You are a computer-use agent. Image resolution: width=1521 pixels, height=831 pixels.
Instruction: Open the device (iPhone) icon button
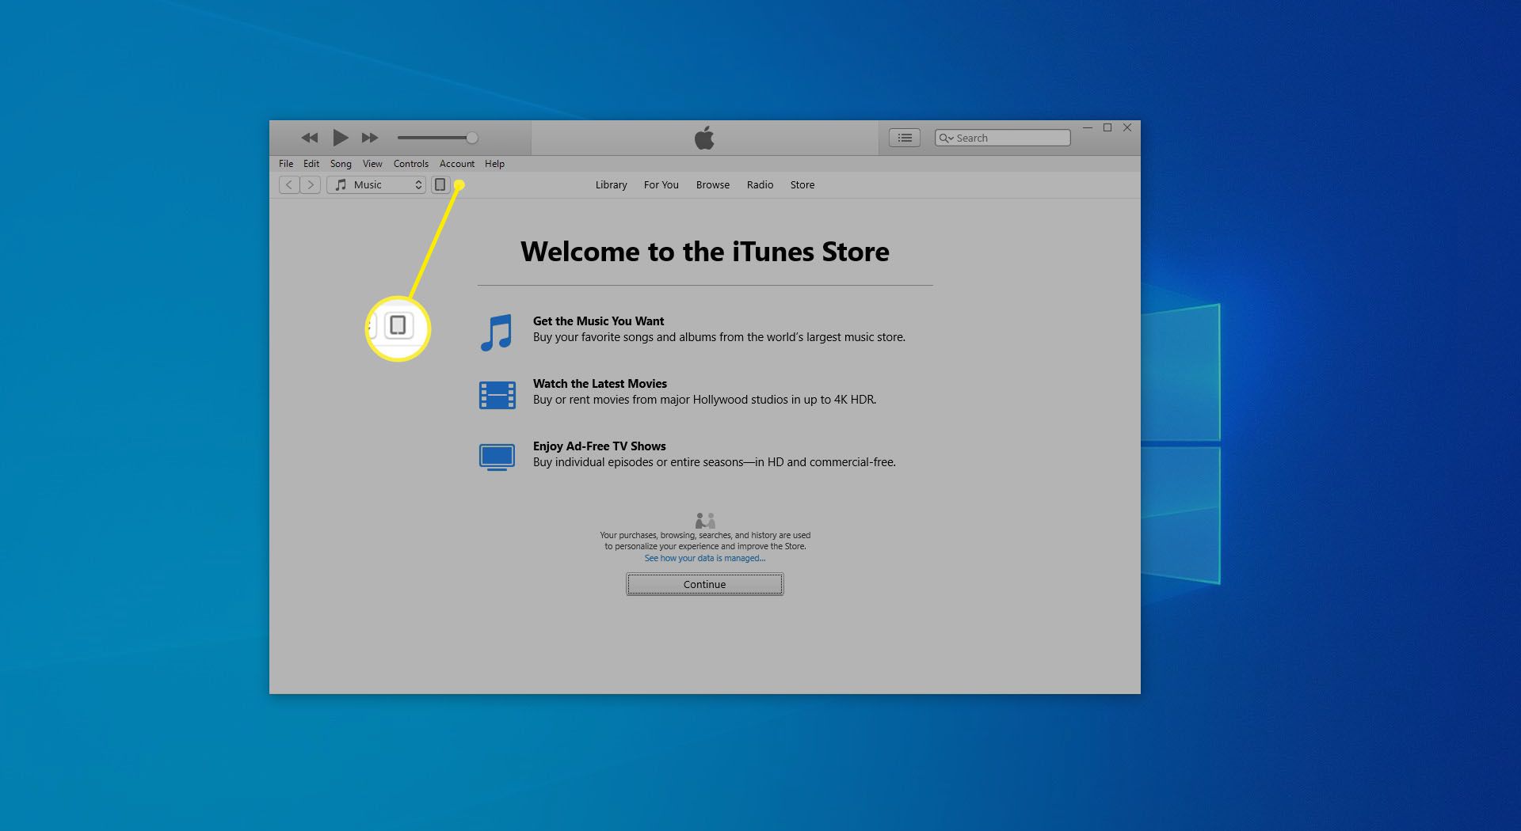[x=440, y=184]
